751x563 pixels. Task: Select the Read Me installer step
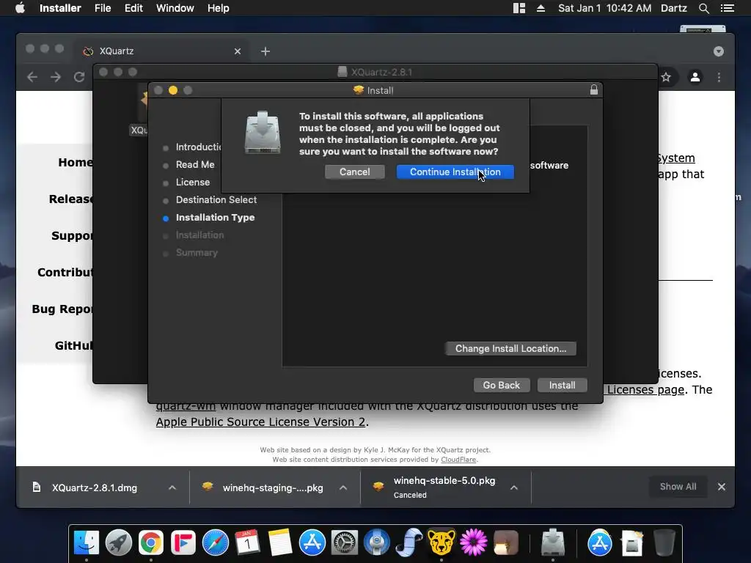tap(195, 165)
